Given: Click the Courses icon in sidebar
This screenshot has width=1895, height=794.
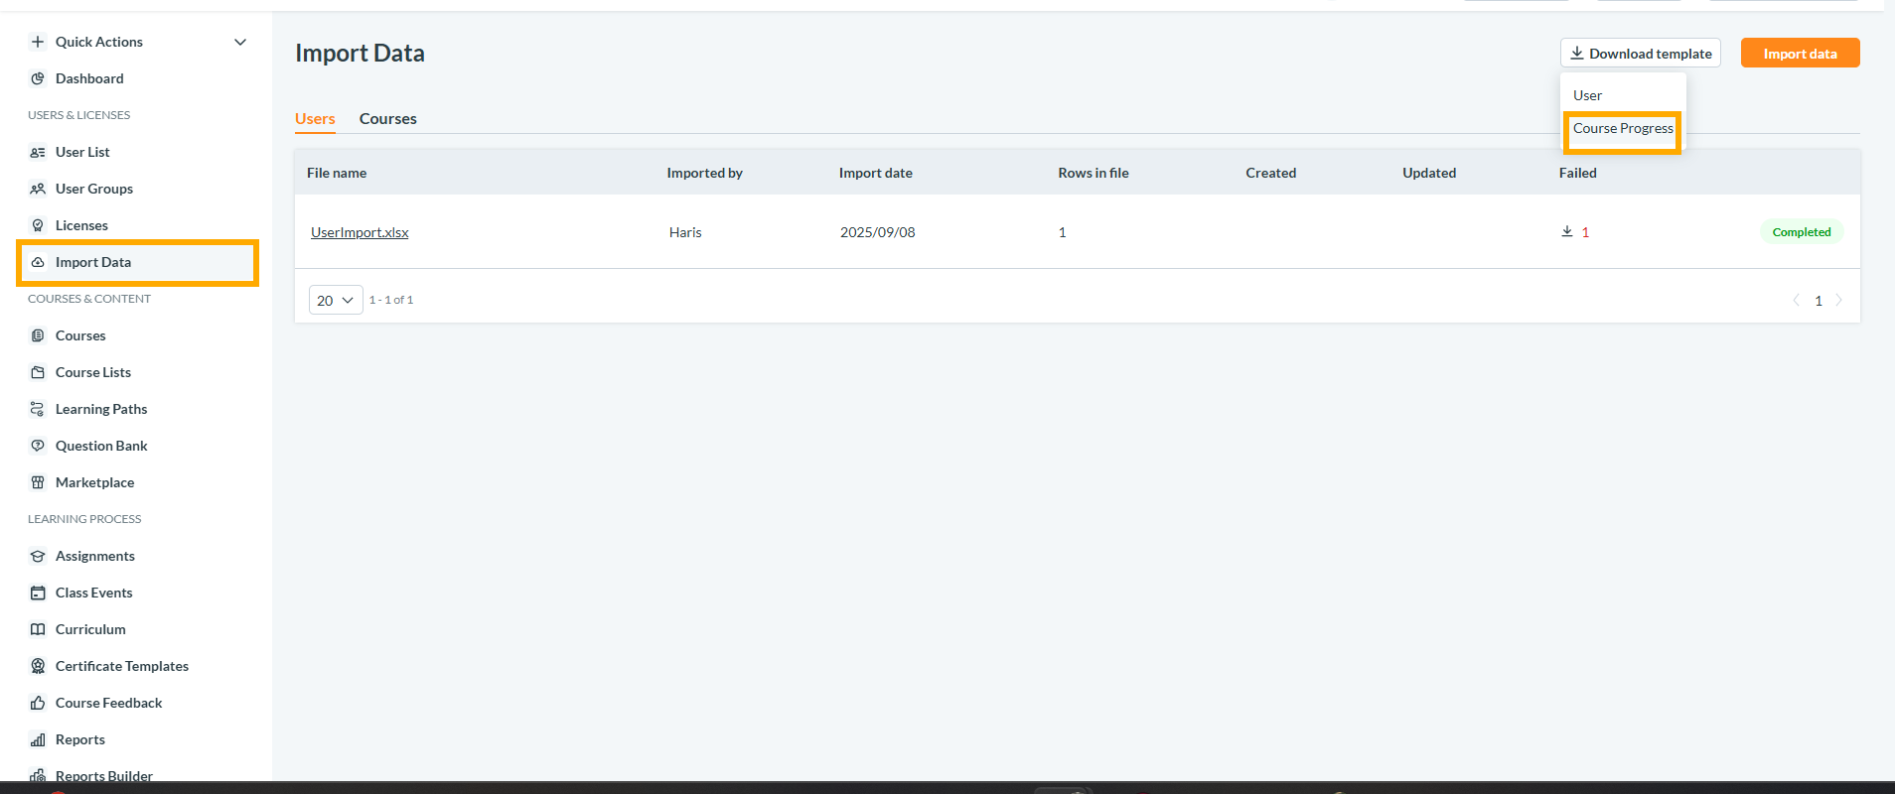Looking at the screenshot, I should [38, 335].
